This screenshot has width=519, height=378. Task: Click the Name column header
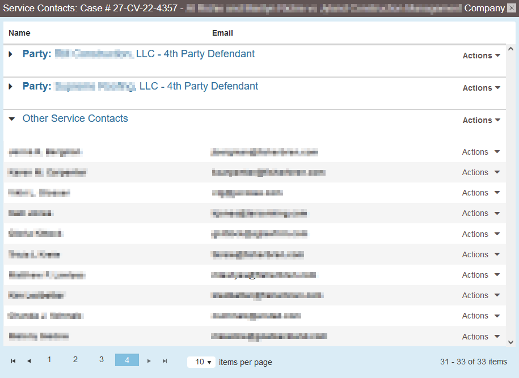(19, 33)
